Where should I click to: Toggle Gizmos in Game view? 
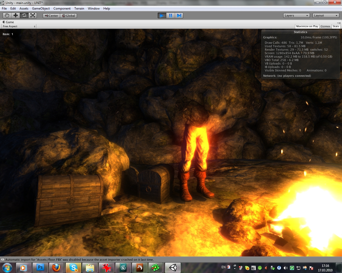point(325,26)
